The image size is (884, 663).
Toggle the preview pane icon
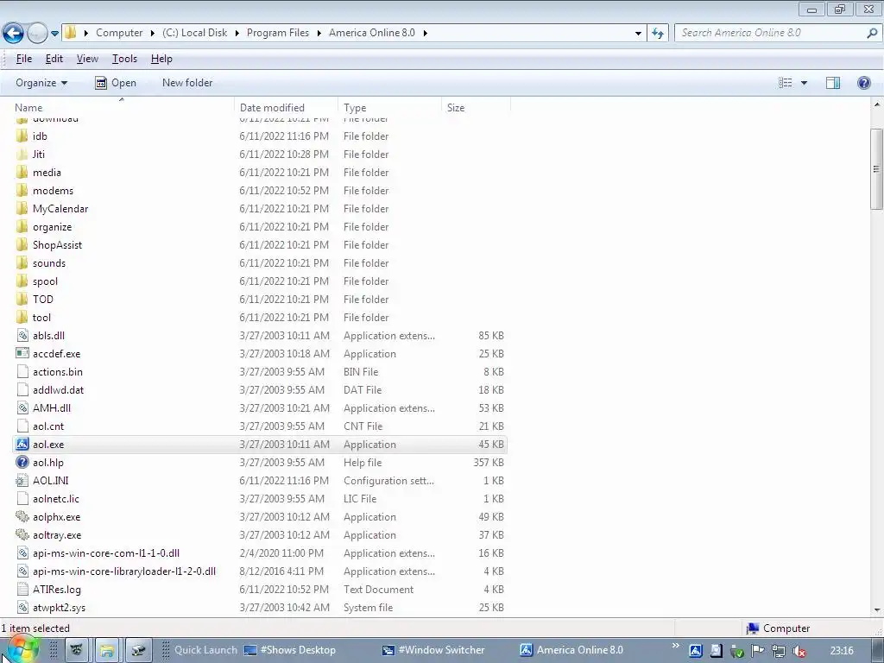coord(833,83)
